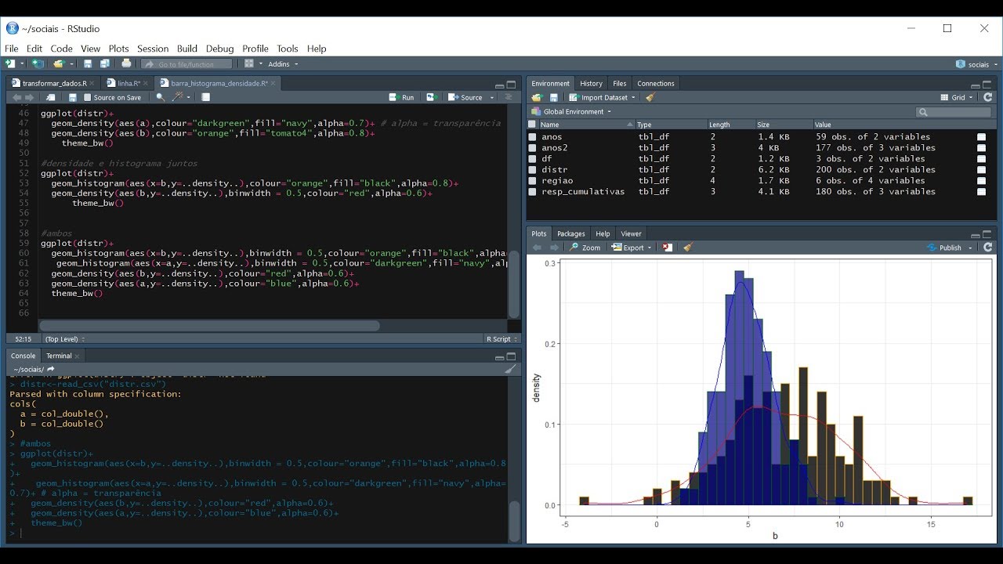Click the editor horizontal scrollbar
Image resolution: width=1003 pixels, height=564 pixels.
209,326
